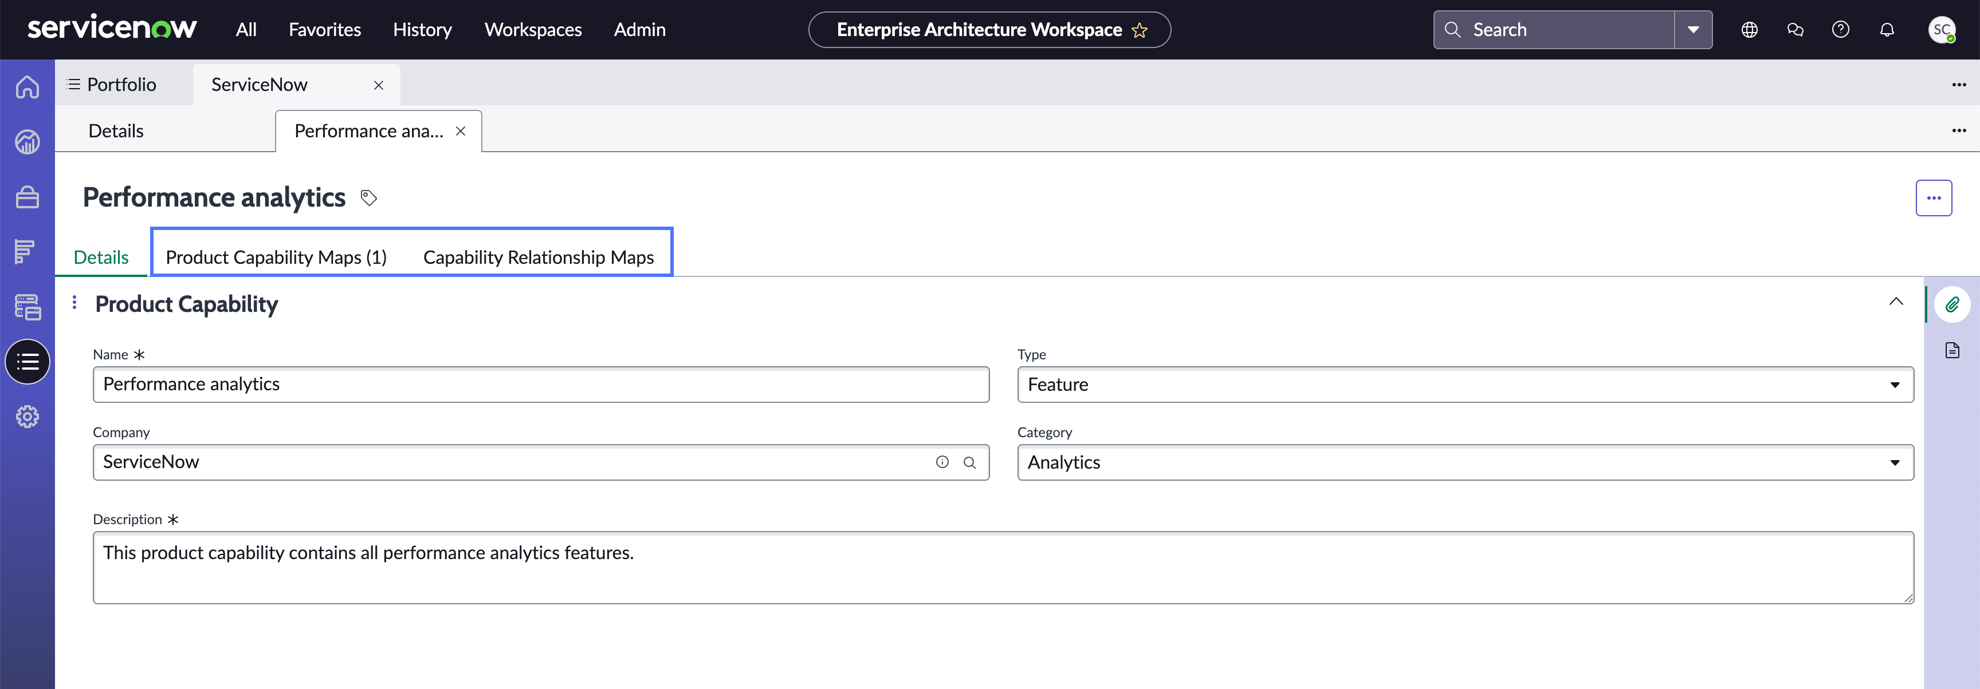Open the subtab bar overflow ellipsis
This screenshot has height=689, width=1980.
[x=1958, y=130]
